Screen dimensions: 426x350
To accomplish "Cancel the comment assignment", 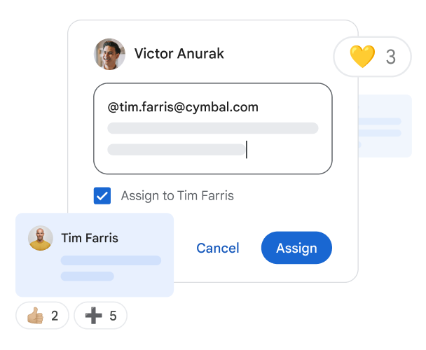I will [x=218, y=248].
